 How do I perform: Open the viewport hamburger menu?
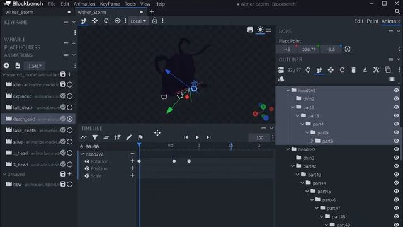point(269,30)
